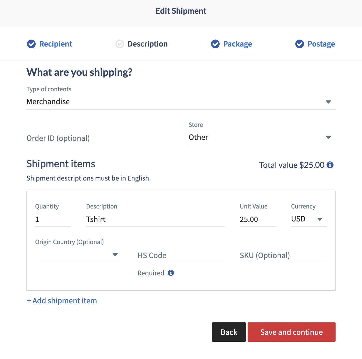
Task: Open the Type of contents dropdown
Action: click(328, 102)
